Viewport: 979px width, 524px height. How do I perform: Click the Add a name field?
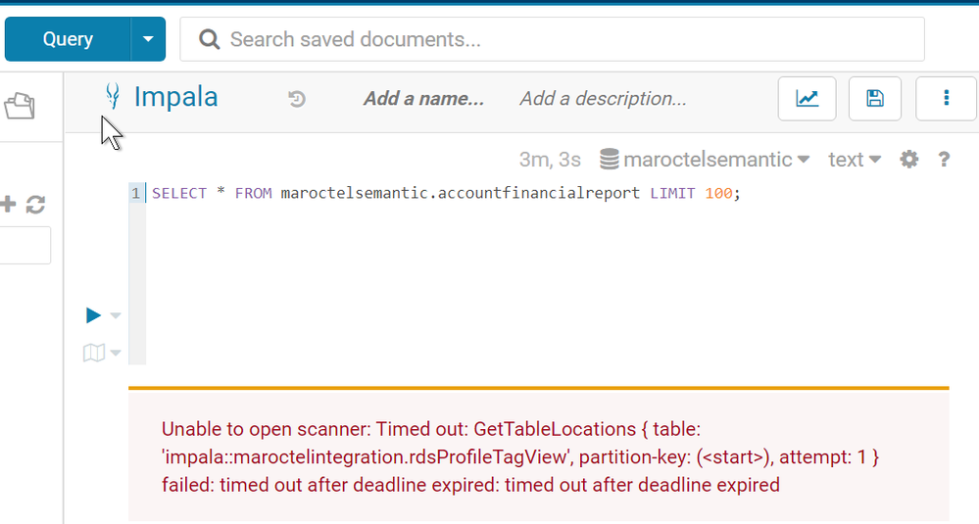pos(424,99)
